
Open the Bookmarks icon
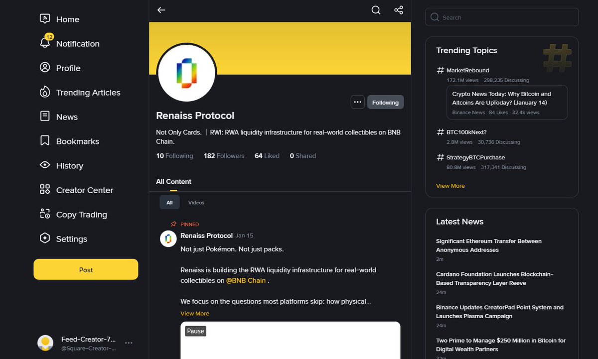[x=45, y=141]
